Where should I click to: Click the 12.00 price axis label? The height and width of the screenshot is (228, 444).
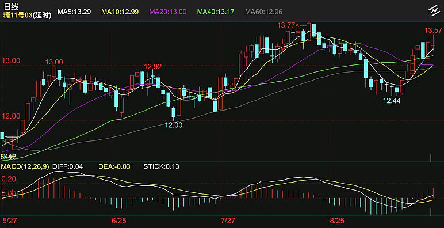point(11,116)
